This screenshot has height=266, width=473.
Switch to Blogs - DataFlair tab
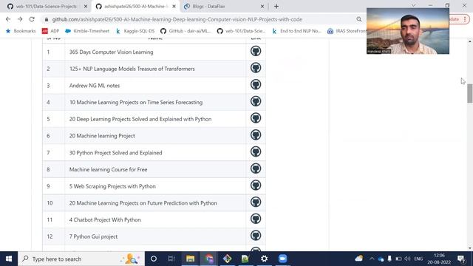208,7
